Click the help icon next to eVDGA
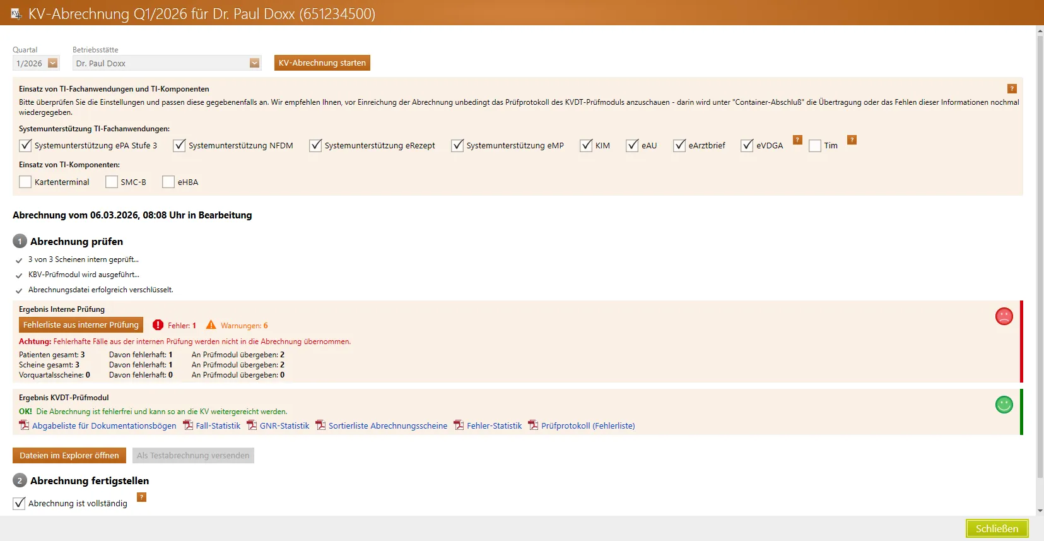The width and height of the screenshot is (1044, 541). [797, 140]
